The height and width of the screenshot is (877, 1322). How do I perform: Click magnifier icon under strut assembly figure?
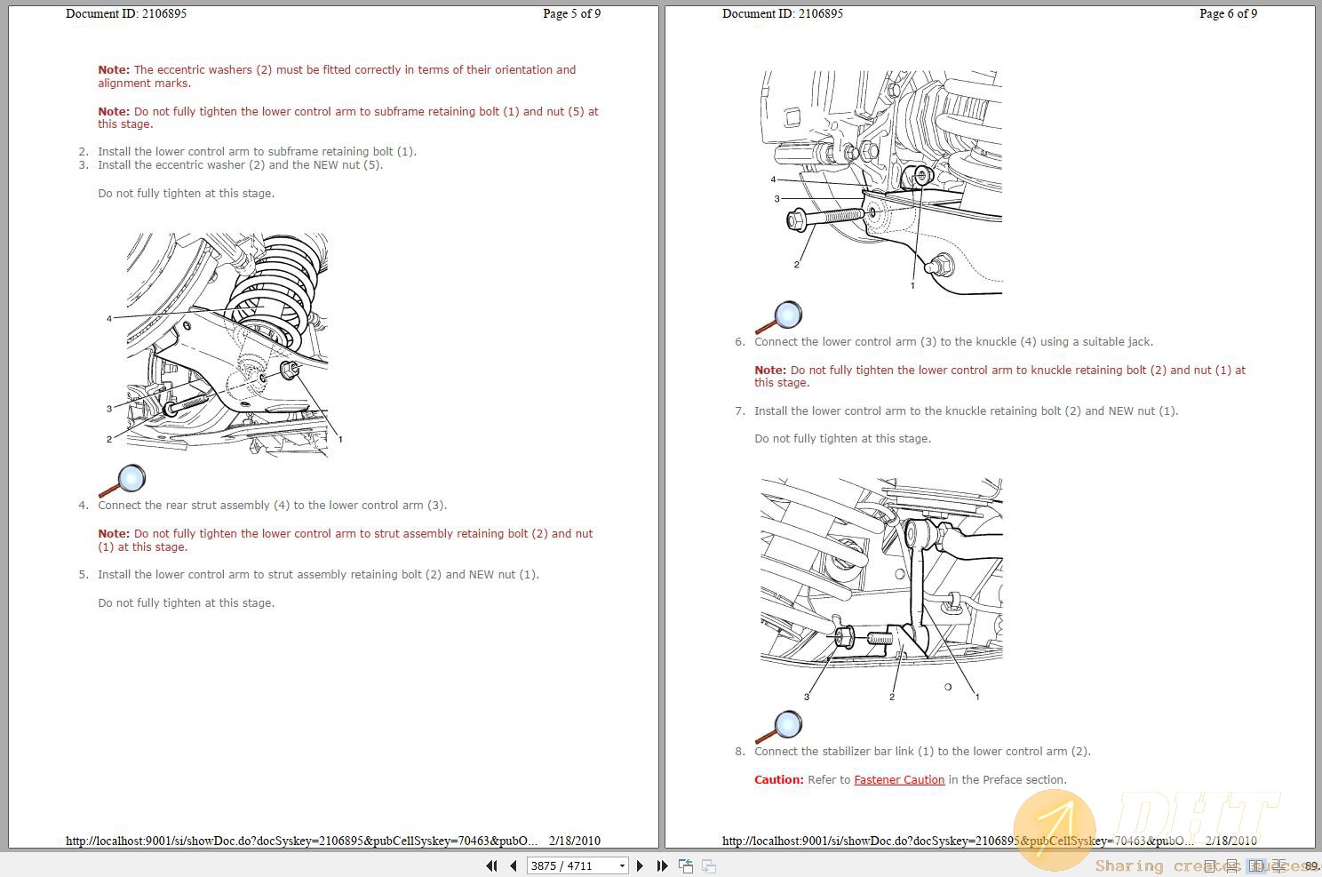pyautogui.click(x=122, y=481)
